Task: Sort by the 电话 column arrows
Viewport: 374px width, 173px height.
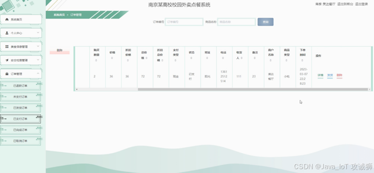Action: coord(223,58)
